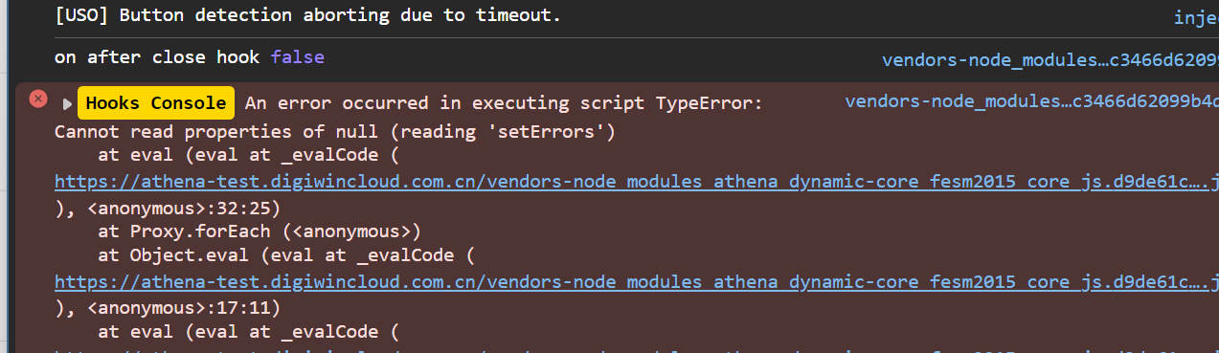Screen dimensions: 1219x353
Task: Select 'An error occurred in executing script TypeError:' text
Action: [504, 103]
